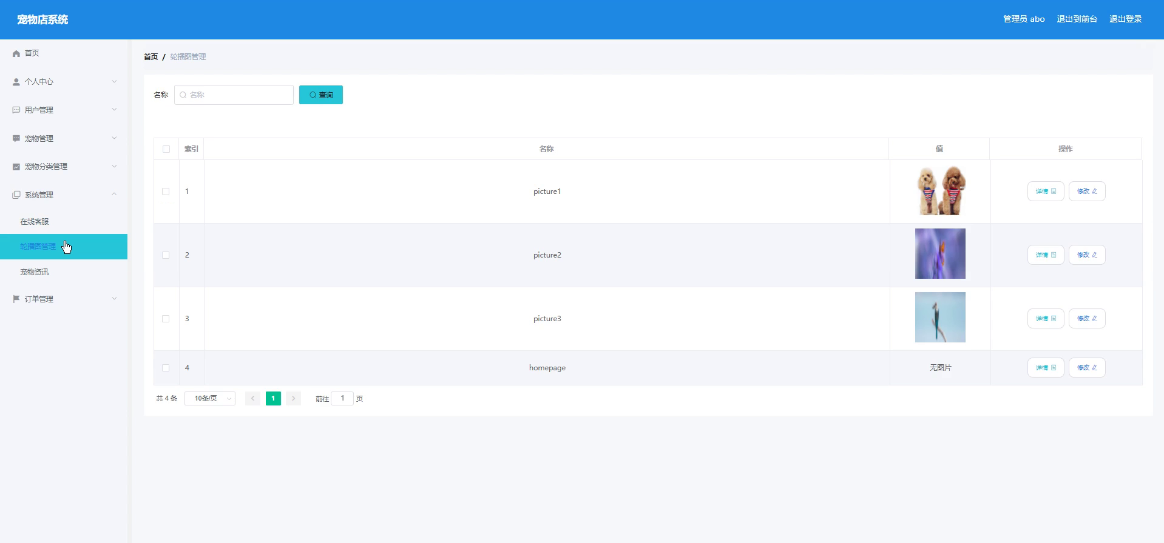Click the 首页 breadcrumb link

(151, 57)
